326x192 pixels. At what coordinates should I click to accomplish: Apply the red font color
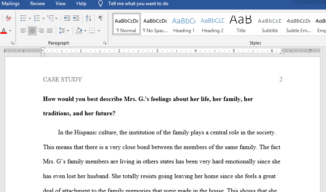pos(4,31)
